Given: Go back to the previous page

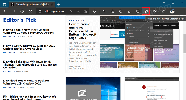Looking at the screenshot, I should pos(5,11).
